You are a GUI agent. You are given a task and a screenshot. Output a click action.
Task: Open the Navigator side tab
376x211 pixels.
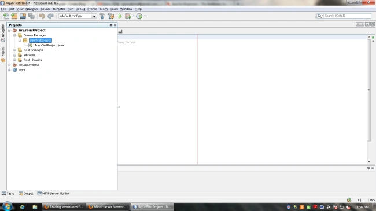tap(3, 32)
